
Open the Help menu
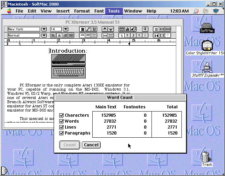tap(151, 11)
